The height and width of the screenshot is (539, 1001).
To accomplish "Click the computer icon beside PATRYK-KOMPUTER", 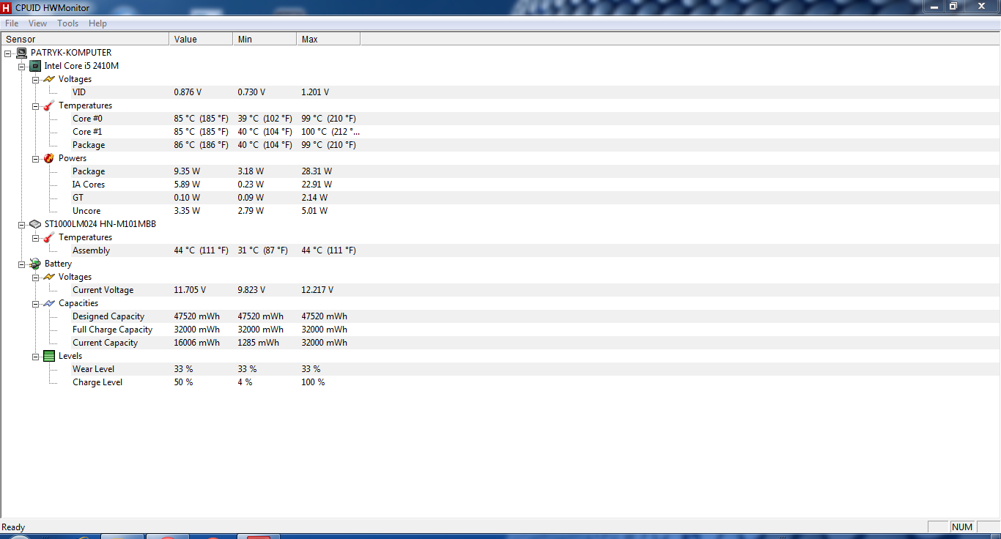I will tap(22, 53).
